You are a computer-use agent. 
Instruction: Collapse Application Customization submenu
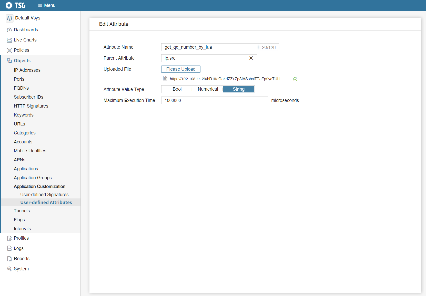pyautogui.click(x=39, y=186)
